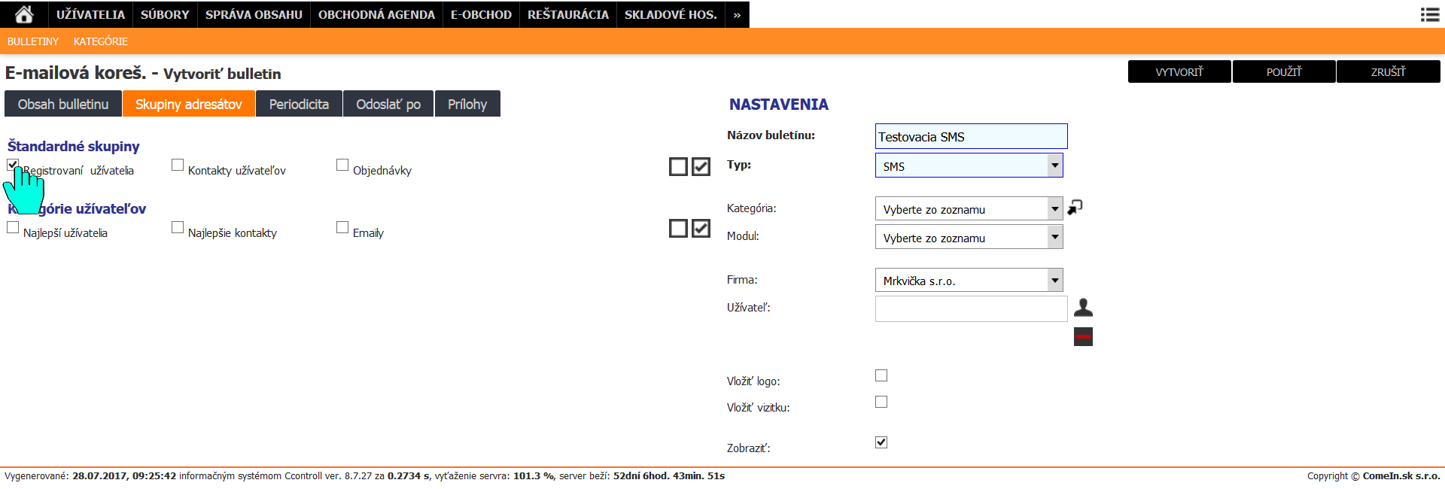Screen dimensions: 1445x489
Task: Click the icon next to Kategória dropdown
Action: click(1075, 207)
